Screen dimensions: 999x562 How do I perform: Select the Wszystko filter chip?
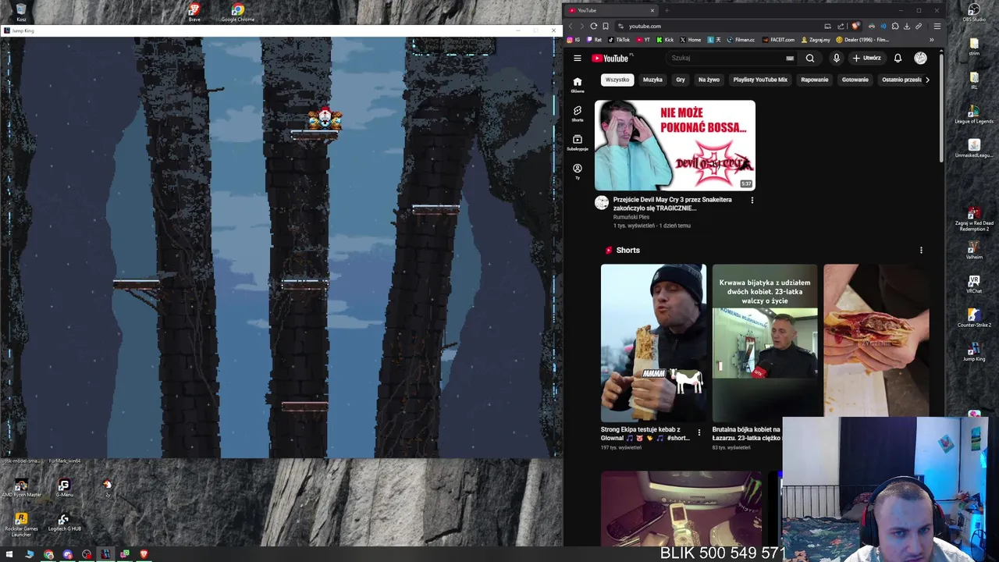(617, 80)
